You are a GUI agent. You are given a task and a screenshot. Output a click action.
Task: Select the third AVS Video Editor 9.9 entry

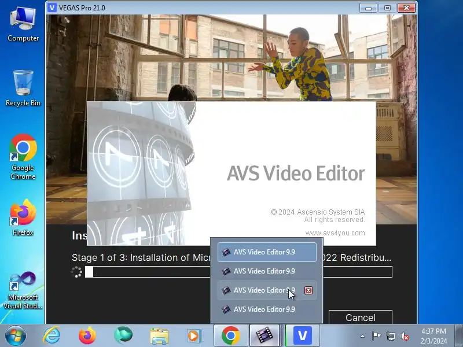(x=267, y=290)
